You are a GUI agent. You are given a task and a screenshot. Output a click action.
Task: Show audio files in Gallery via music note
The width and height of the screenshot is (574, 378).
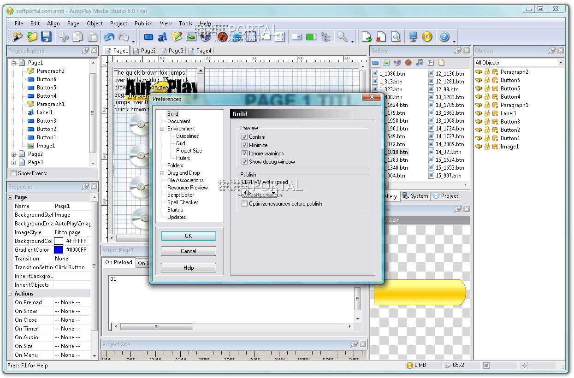coord(419,63)
